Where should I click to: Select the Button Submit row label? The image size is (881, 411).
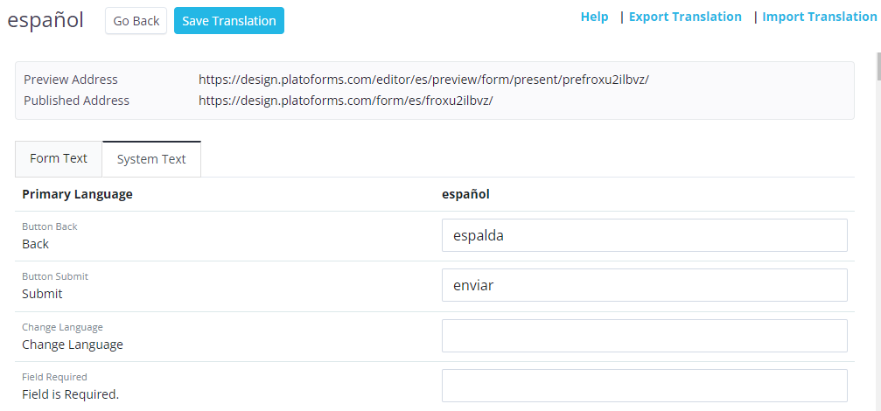click(55, 276)
